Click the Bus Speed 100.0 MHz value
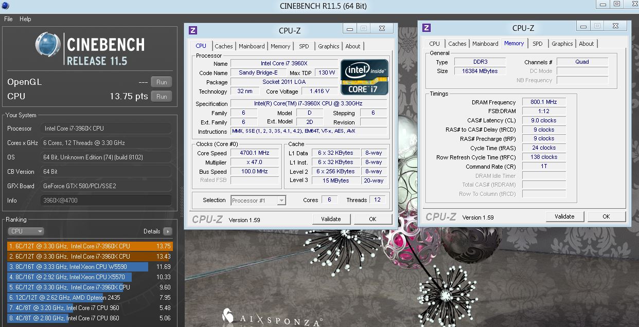Screen dimensions: 639x327 [x=255, y=171]
